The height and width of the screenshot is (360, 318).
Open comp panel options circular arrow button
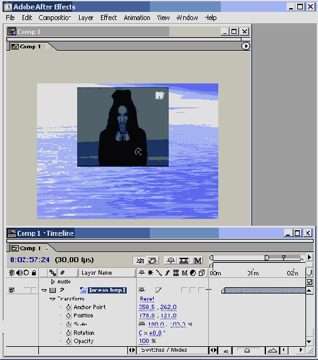[245, 46]
